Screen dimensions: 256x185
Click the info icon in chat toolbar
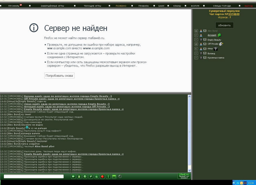108,177
